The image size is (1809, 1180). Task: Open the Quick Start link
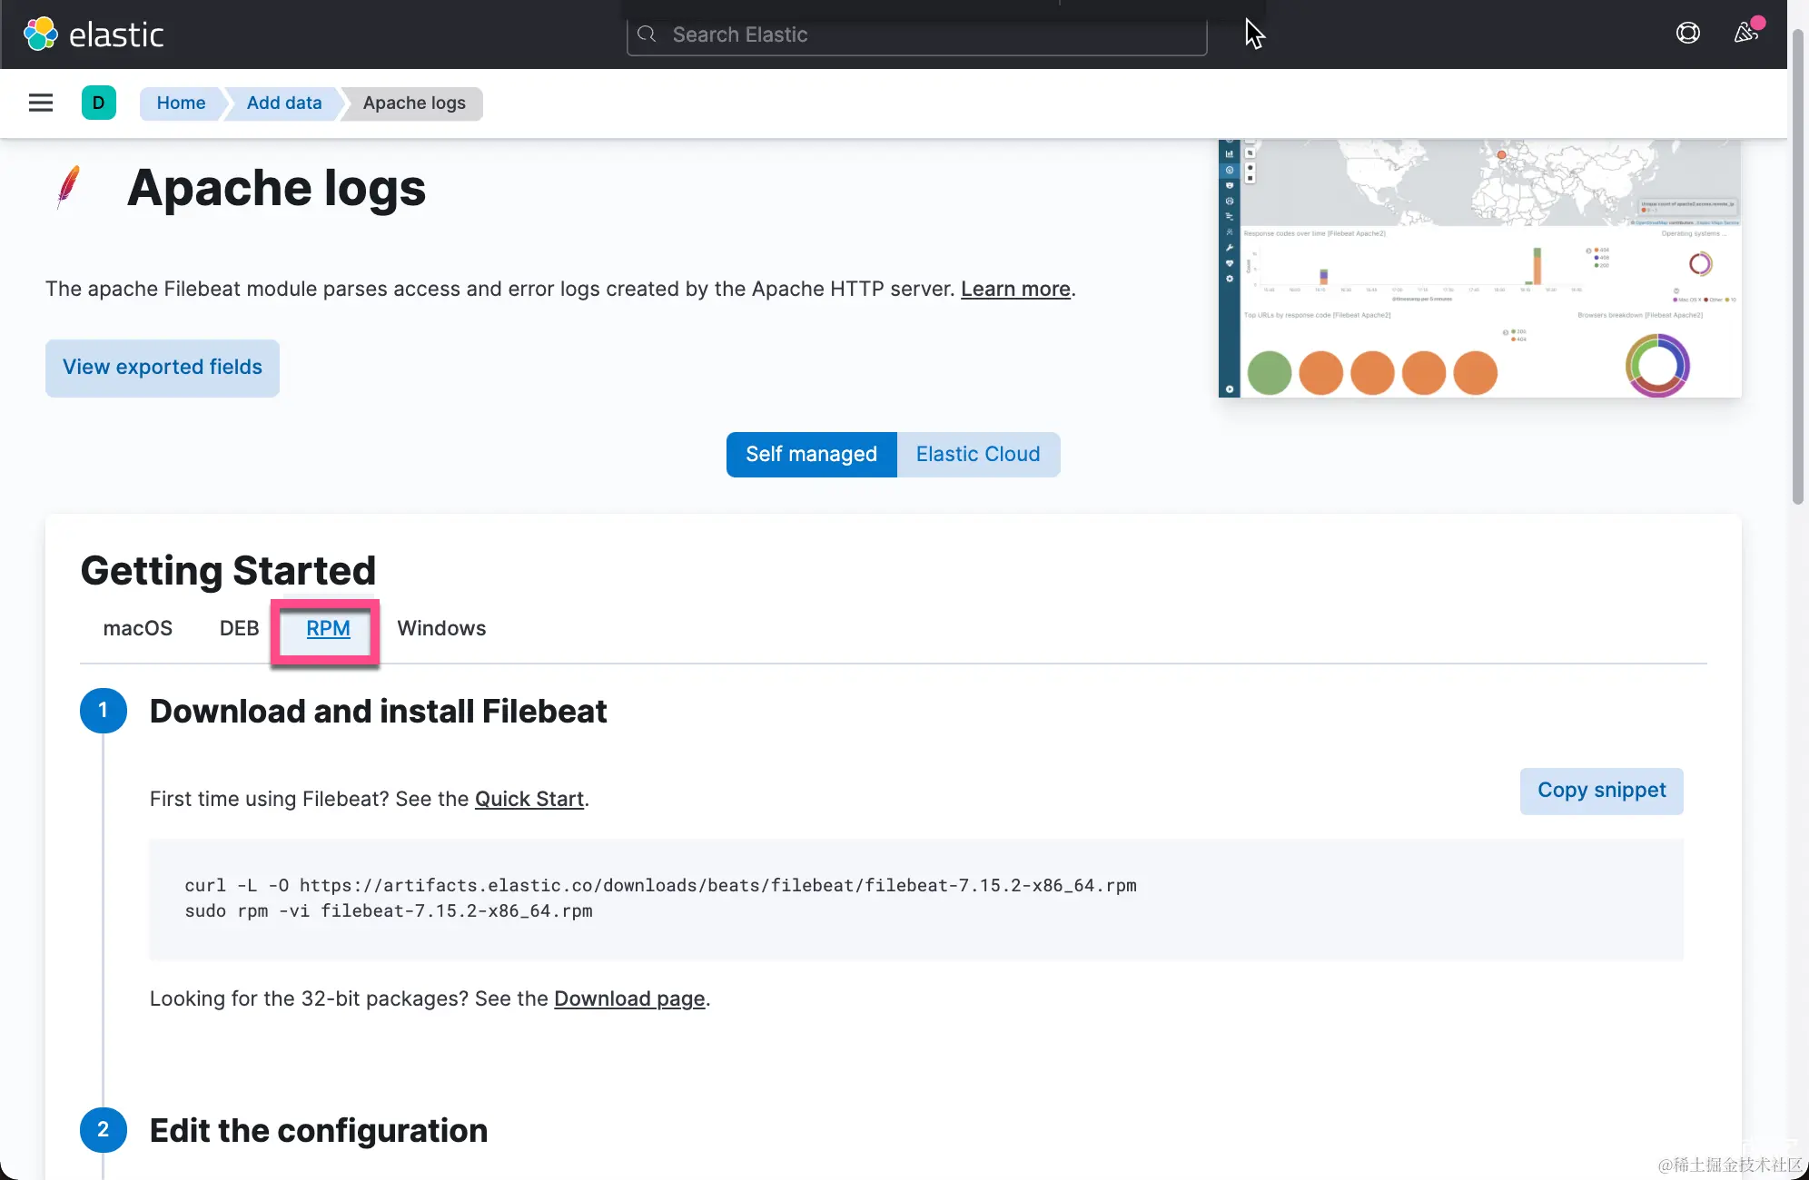tap(529, 799)
